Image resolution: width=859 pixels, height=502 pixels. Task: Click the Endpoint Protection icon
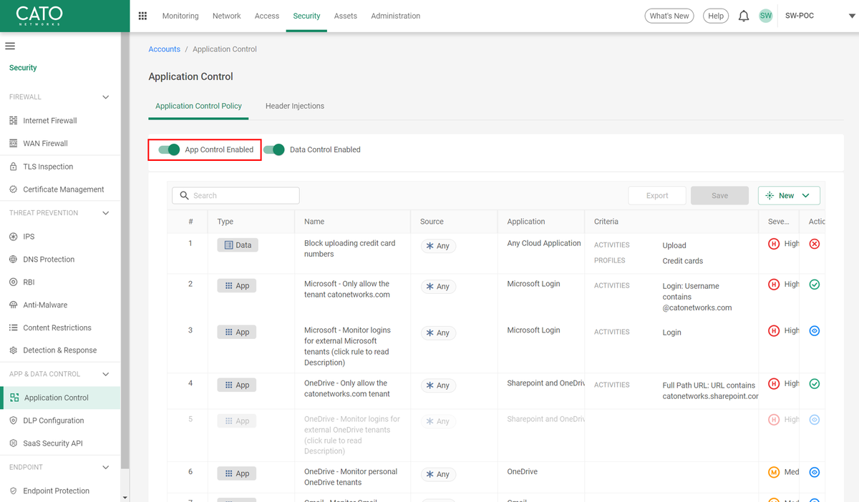[x=14, y=491]
